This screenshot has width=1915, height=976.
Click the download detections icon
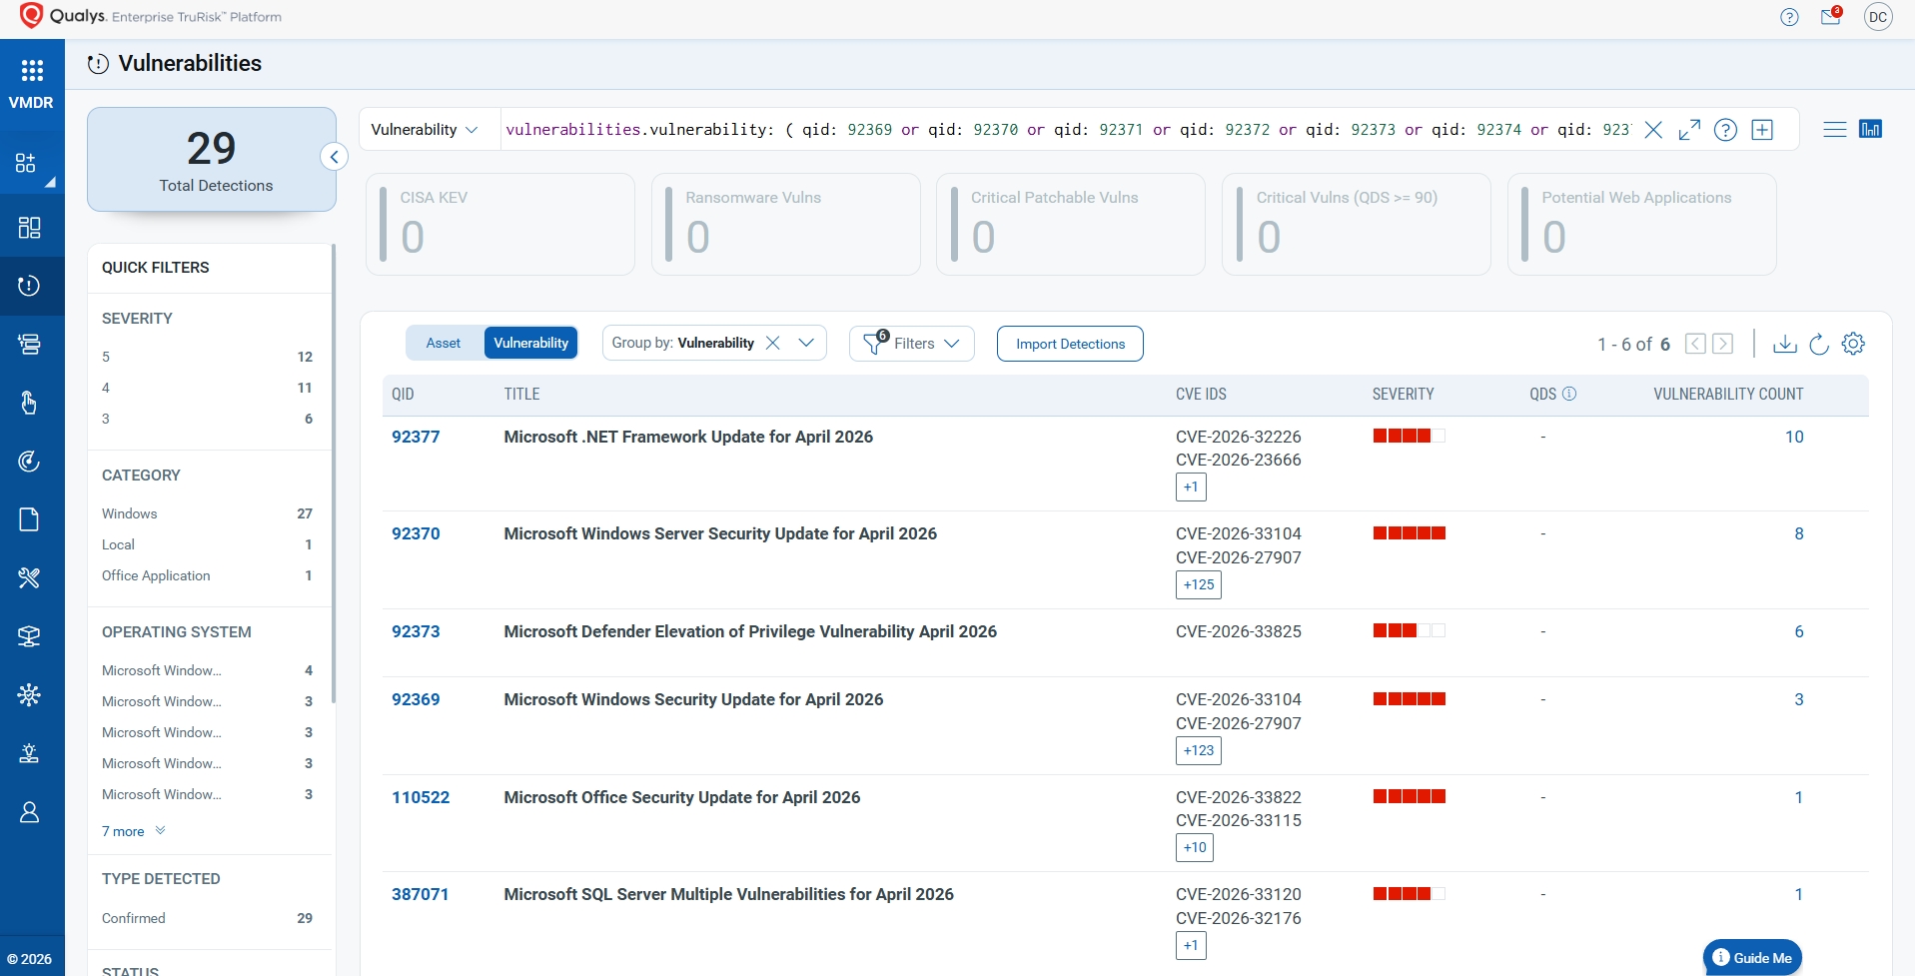click(1784, 344)
